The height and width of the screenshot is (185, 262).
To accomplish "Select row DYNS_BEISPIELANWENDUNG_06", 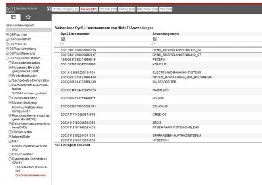I will click(158, 50).
